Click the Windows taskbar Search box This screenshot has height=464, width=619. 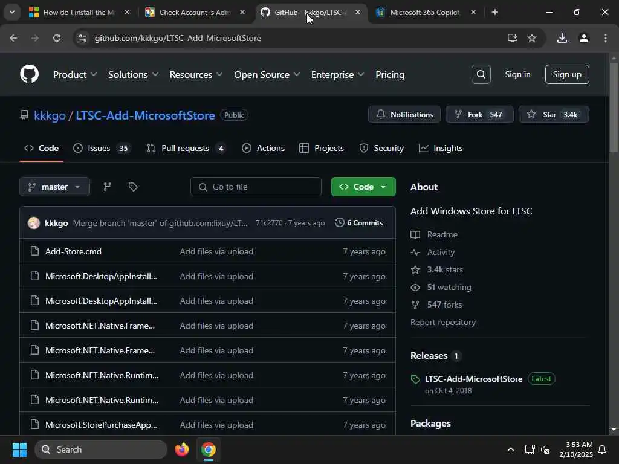point(101,449)
